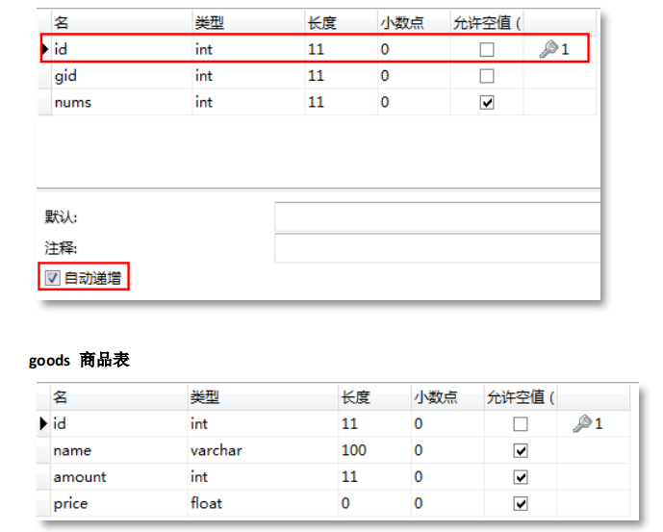Click the 长度 column header in the gid table
Image resolution: width=663 pixels, height=532 pixels.
tap(342, 22)
